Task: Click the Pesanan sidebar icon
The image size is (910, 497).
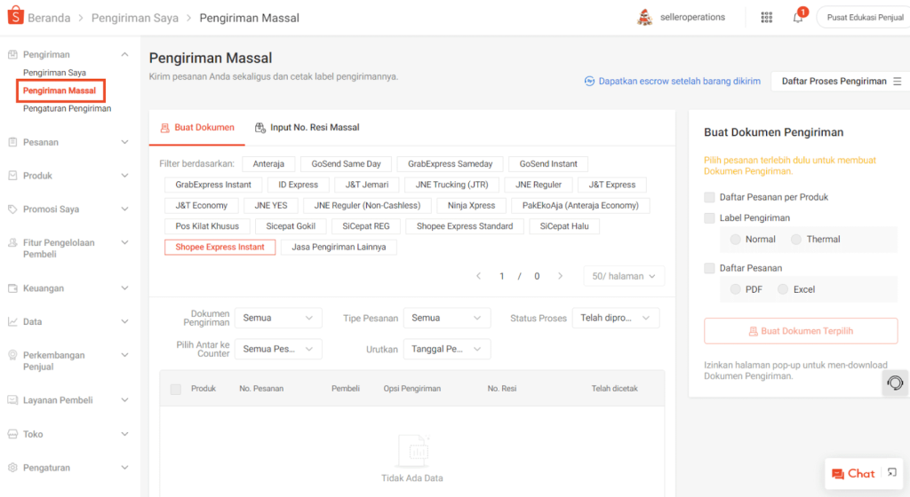Action: click(12, 142)
